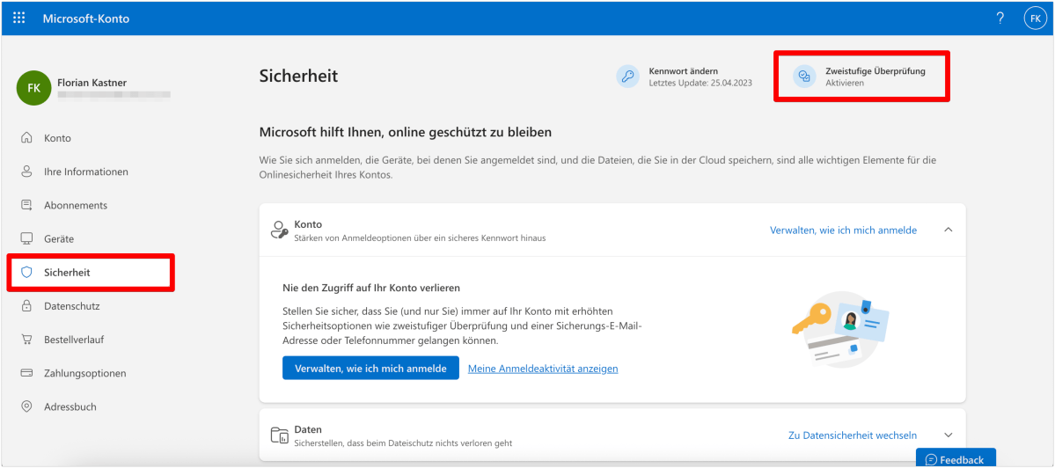1055x468 pixels.
Task: Click the Letztes Update: 25.04.2023 text
Action: 700,83
